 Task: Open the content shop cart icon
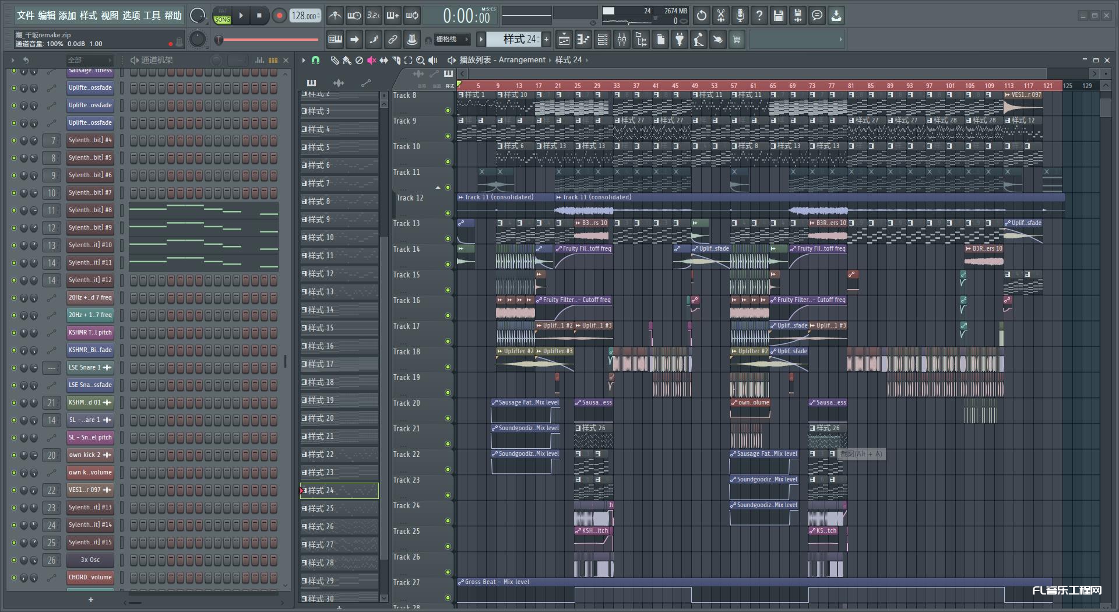point(737,40)
